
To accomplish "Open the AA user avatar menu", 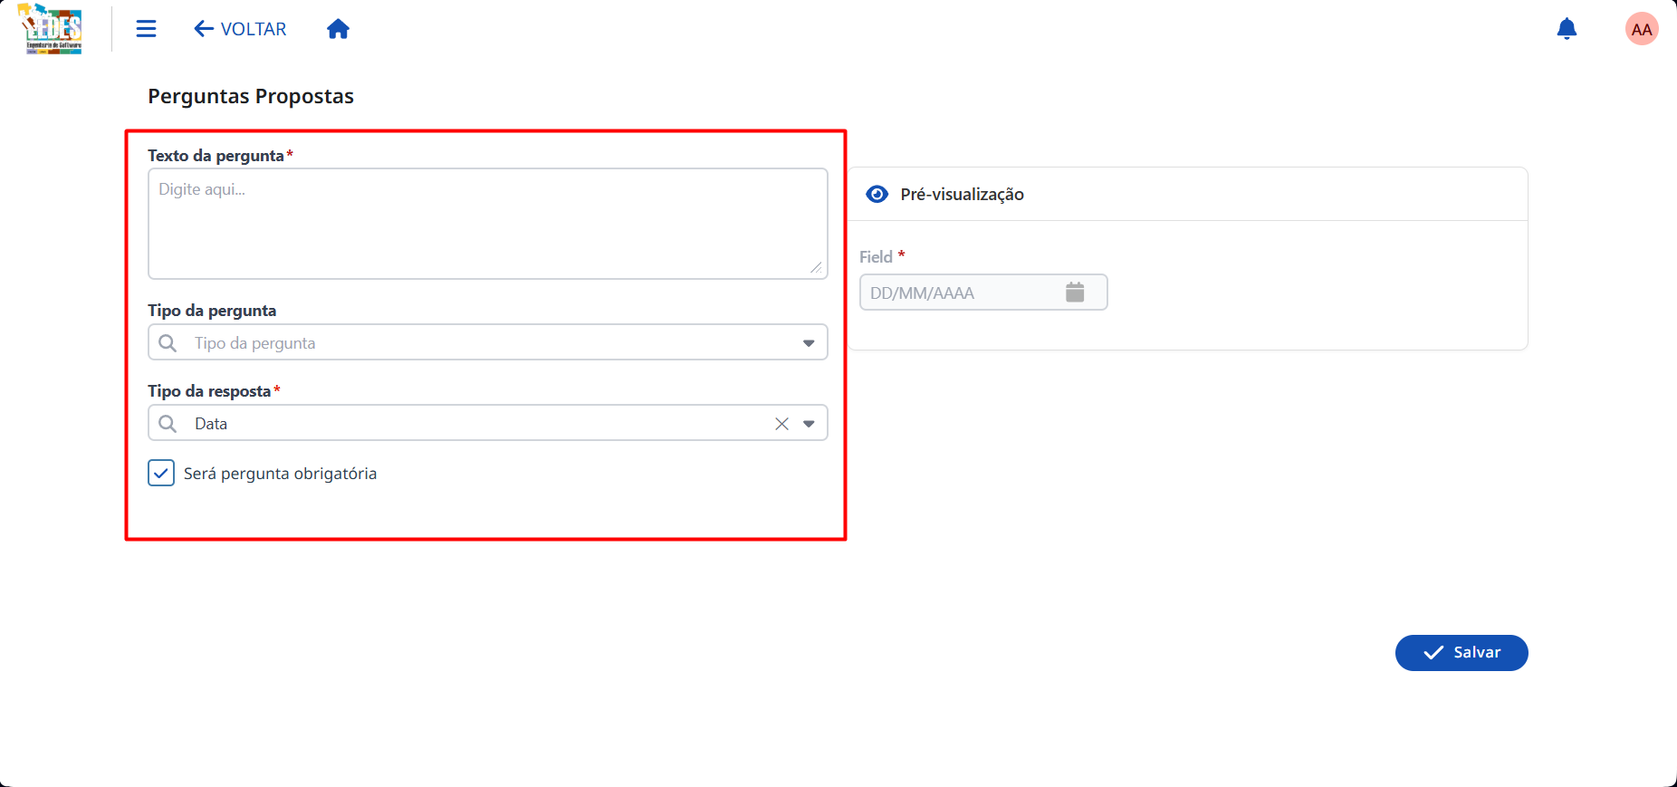I will pos(1642,29).
